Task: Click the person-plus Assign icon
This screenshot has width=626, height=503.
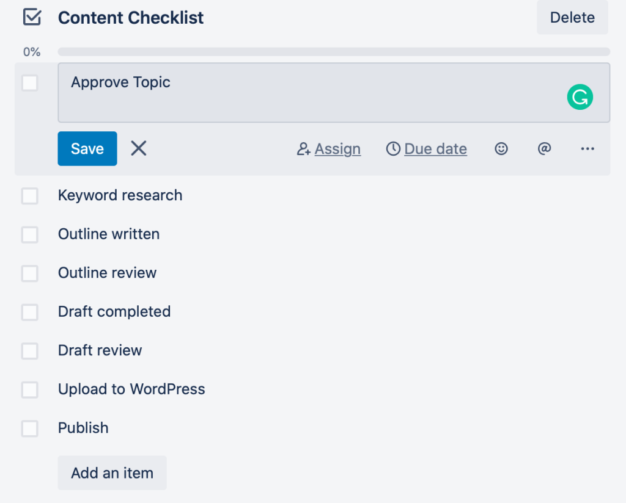Action: point(304,149)
